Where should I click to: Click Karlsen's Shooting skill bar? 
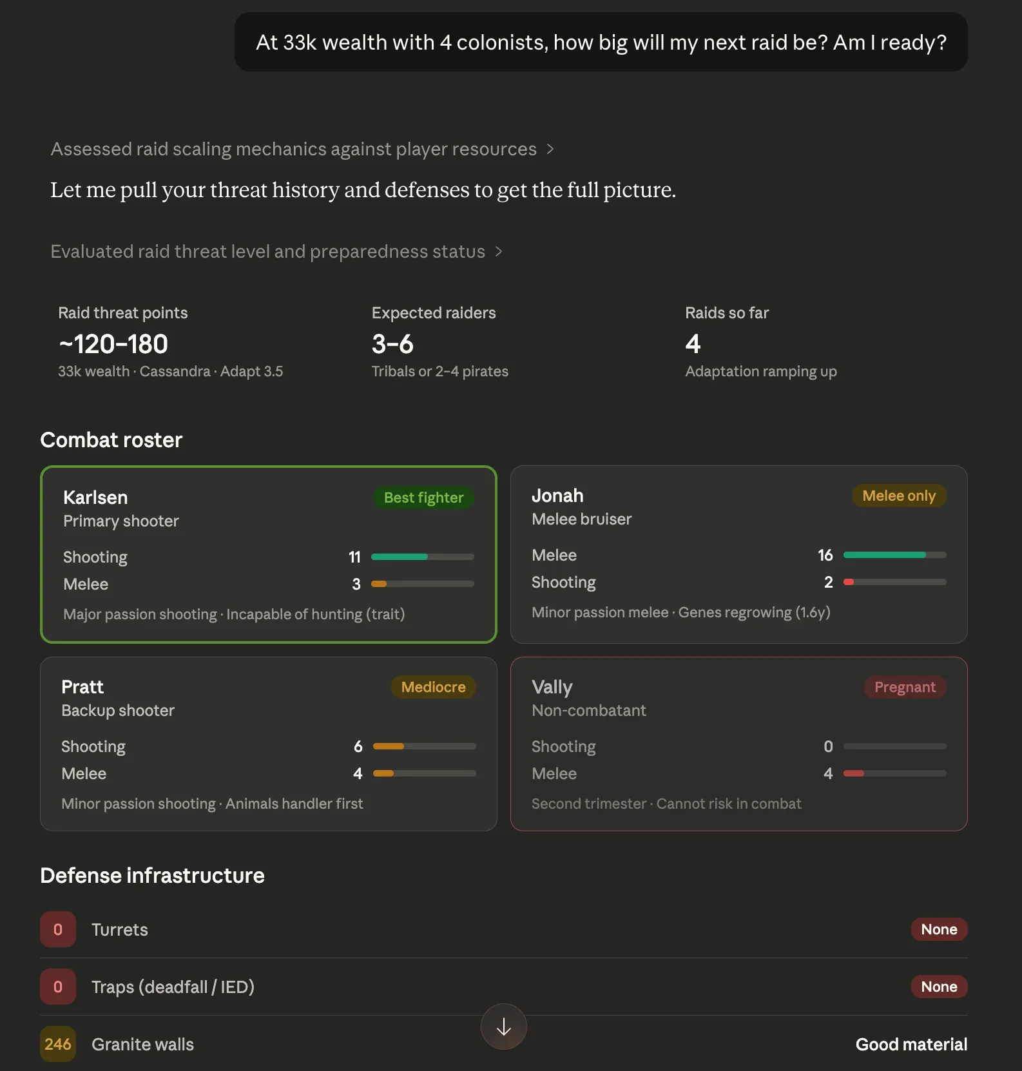coord(422,557)
